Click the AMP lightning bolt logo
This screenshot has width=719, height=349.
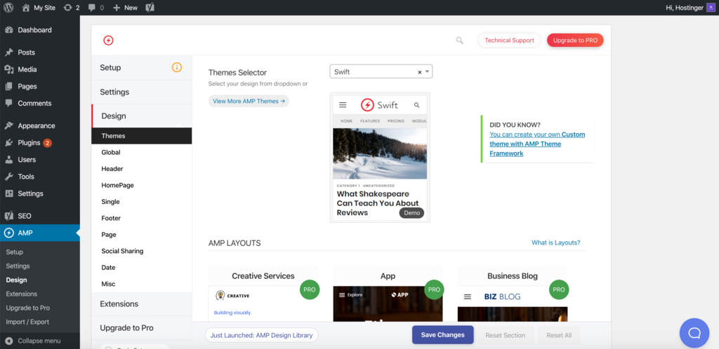click(x=108, y=40)
